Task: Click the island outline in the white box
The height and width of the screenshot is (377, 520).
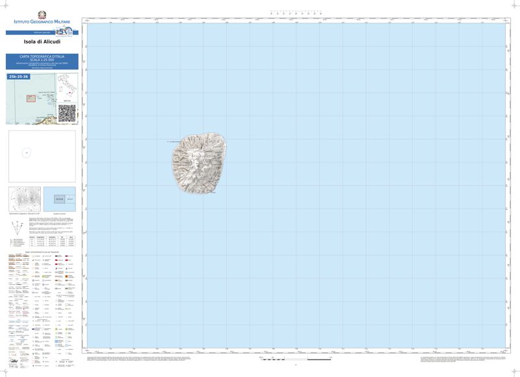Action: tap(26, 152)
